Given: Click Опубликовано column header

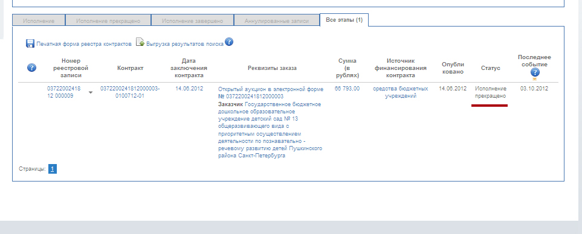Looking at the screenshot, I should click(453, 68).
